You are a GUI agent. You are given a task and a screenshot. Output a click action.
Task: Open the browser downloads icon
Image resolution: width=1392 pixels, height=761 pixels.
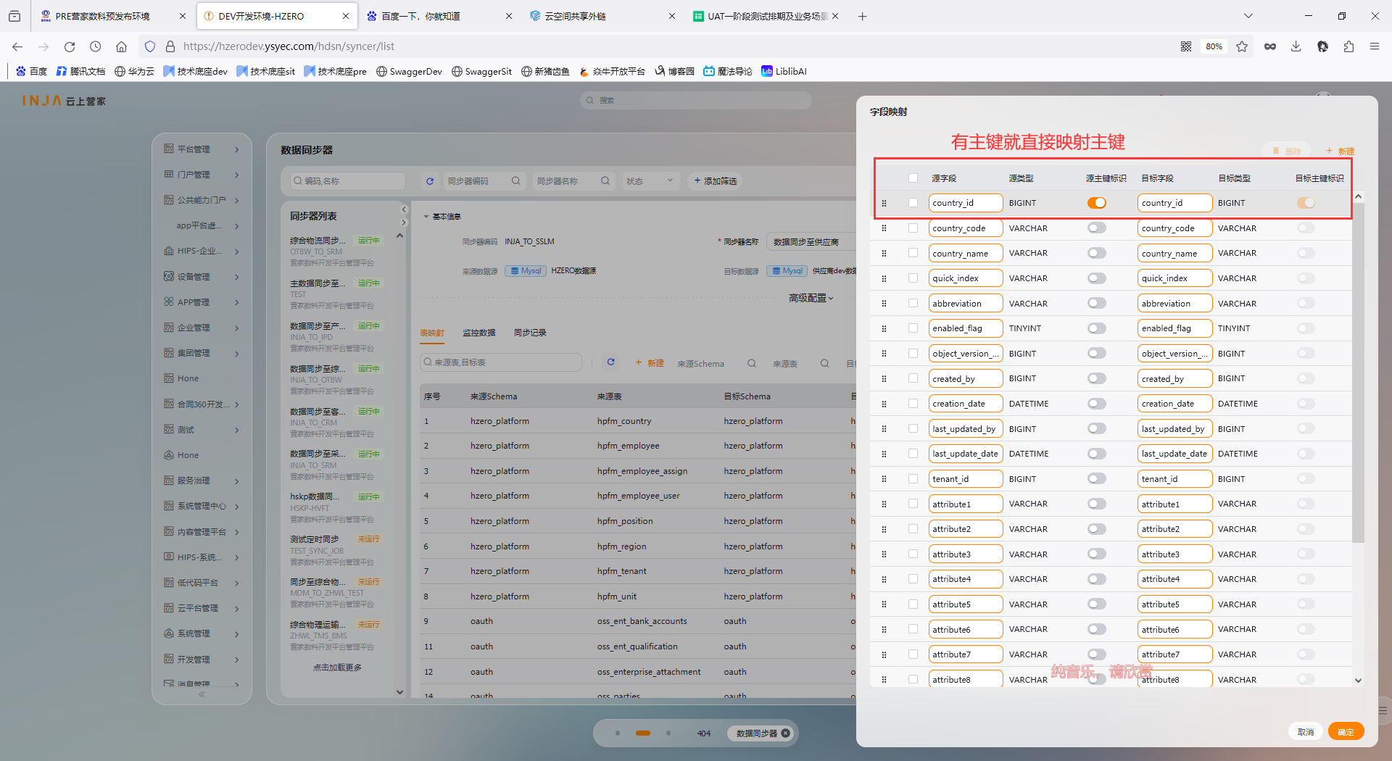[1296, 46]
